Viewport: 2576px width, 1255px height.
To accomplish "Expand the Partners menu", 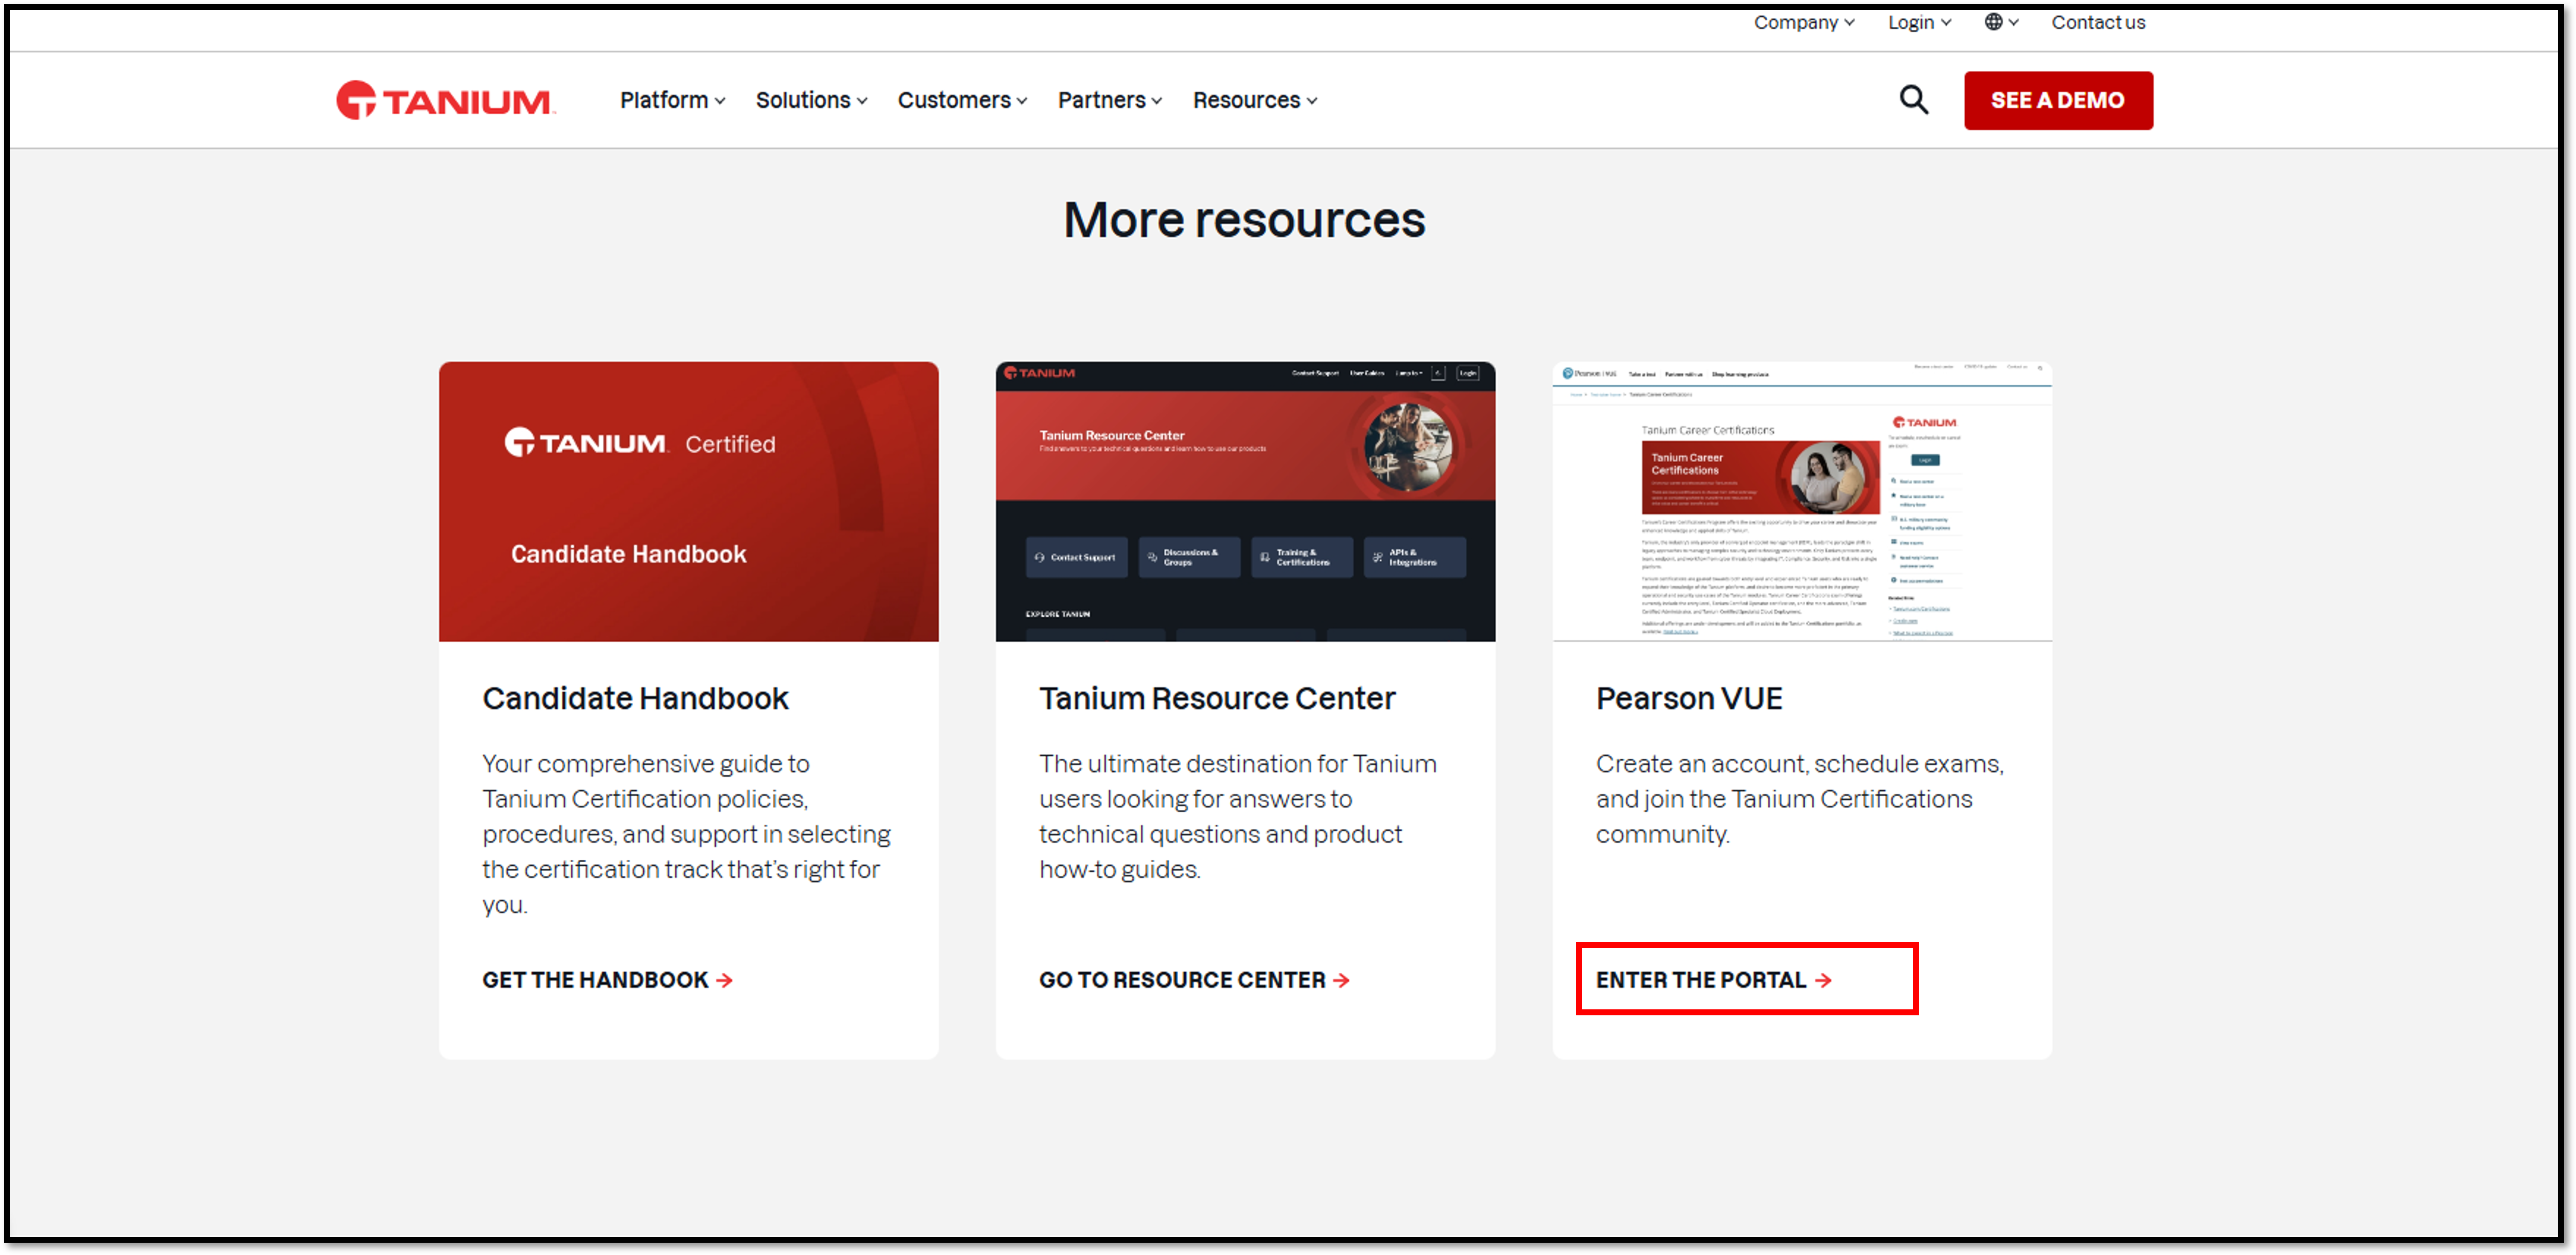I will [x=1109, y=100].
